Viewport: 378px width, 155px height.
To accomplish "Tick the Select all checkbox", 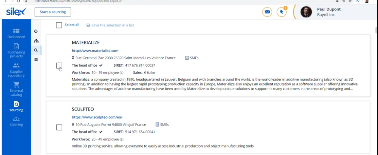I will pyautogui.click(x=59, y=25).
